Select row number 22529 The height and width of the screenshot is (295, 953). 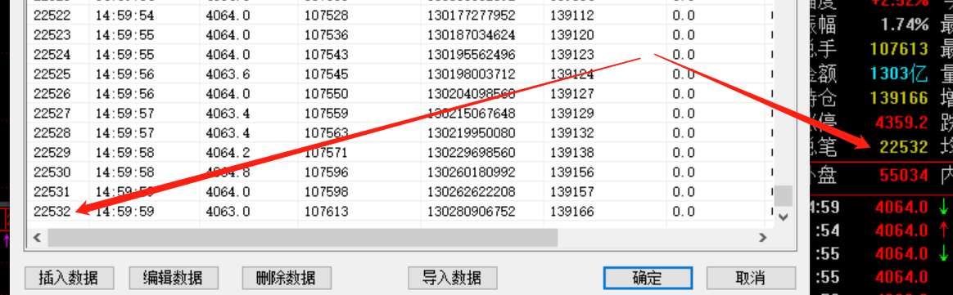(52, 152)
